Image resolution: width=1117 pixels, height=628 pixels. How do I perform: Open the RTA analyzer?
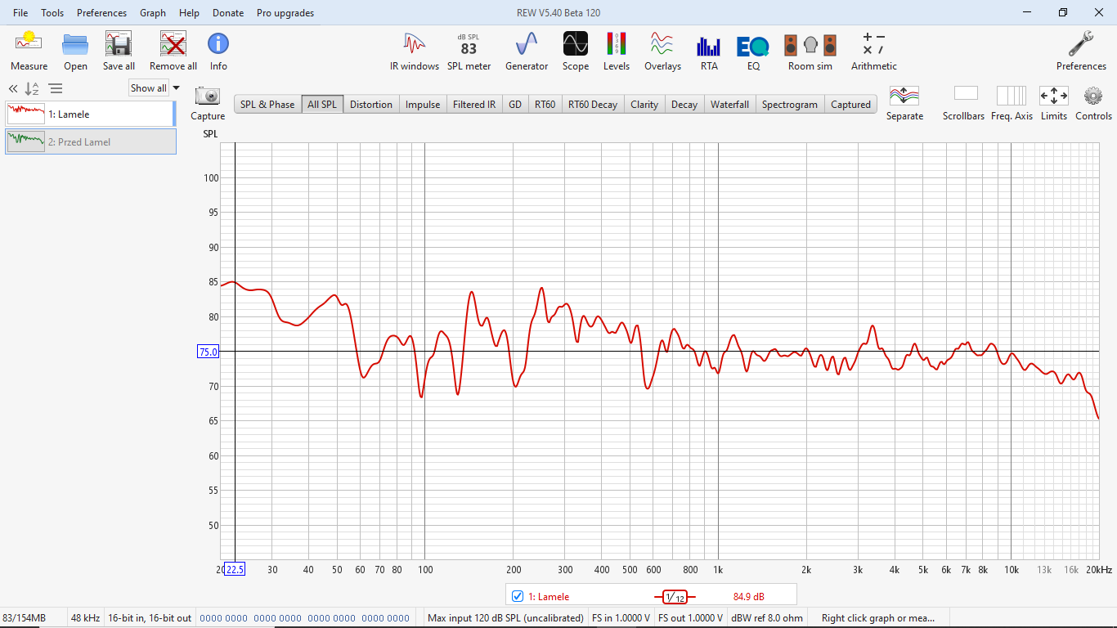point(708,51)
